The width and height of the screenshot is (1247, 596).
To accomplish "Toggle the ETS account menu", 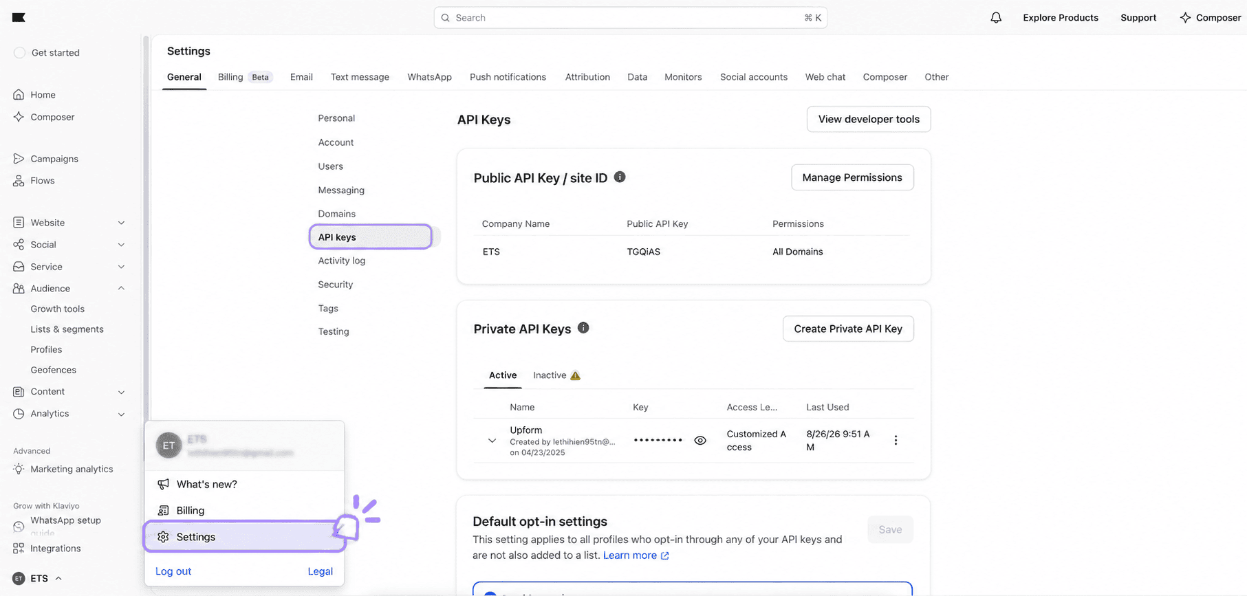I will [x=39, y=578].
